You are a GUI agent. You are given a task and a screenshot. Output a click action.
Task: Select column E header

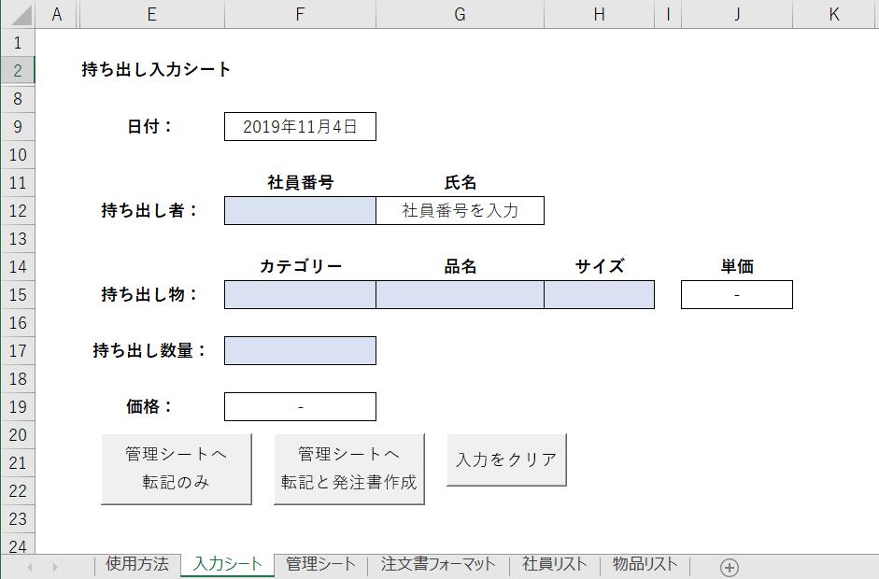pyautogui.click(x=152, y=14)
